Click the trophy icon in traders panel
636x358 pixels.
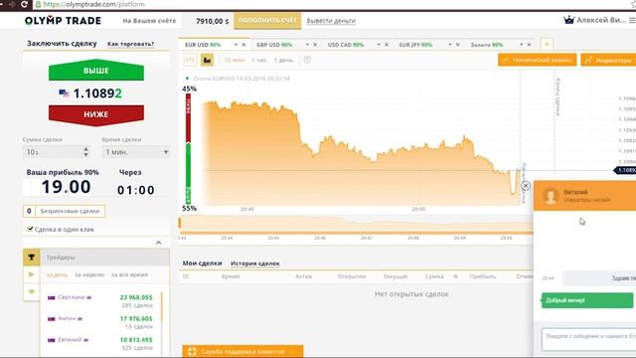point(31,258)
